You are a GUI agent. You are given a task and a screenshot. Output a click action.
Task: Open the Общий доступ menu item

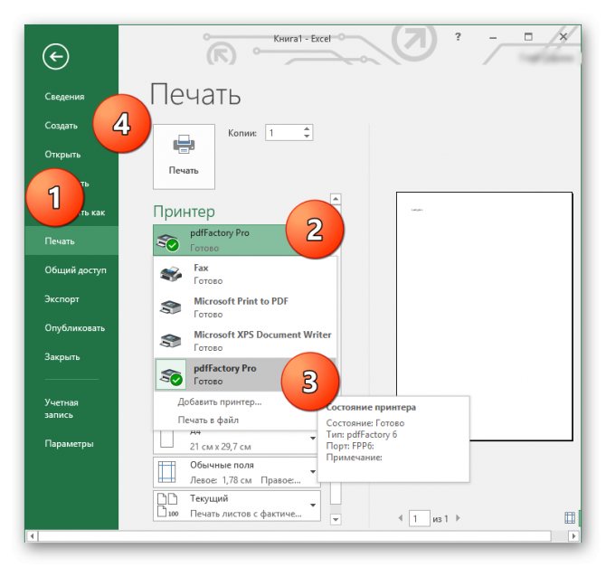click(x=75, y=270)
